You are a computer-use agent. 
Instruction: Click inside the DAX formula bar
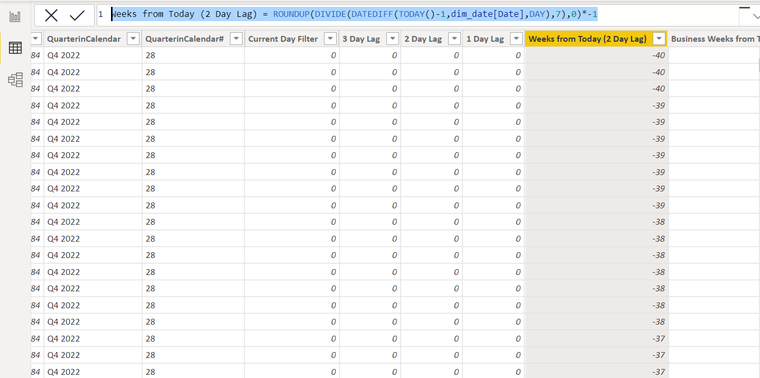418,15
